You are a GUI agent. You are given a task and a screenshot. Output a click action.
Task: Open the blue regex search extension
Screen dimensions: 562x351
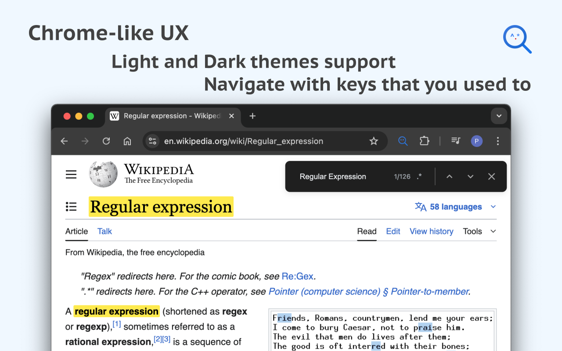tap(403, 141)
